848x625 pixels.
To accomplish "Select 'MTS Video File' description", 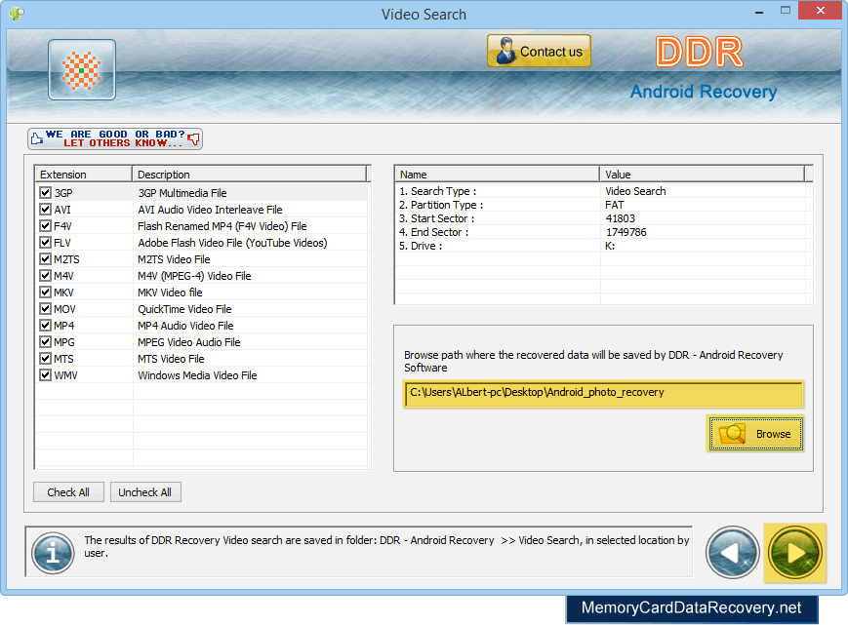I will coord(171,359).
